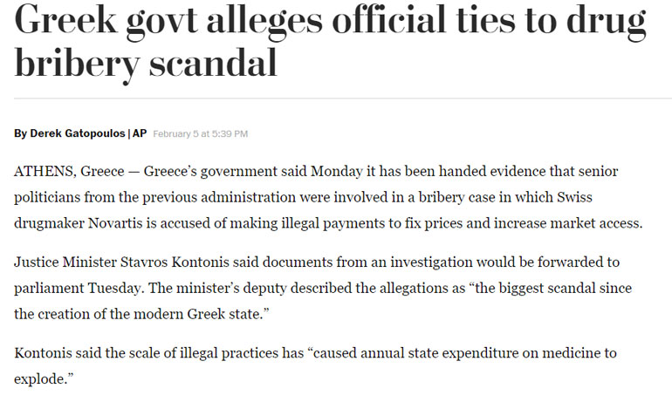
Task: Click the word "explode." at article end
Action: tap(44, 380)
